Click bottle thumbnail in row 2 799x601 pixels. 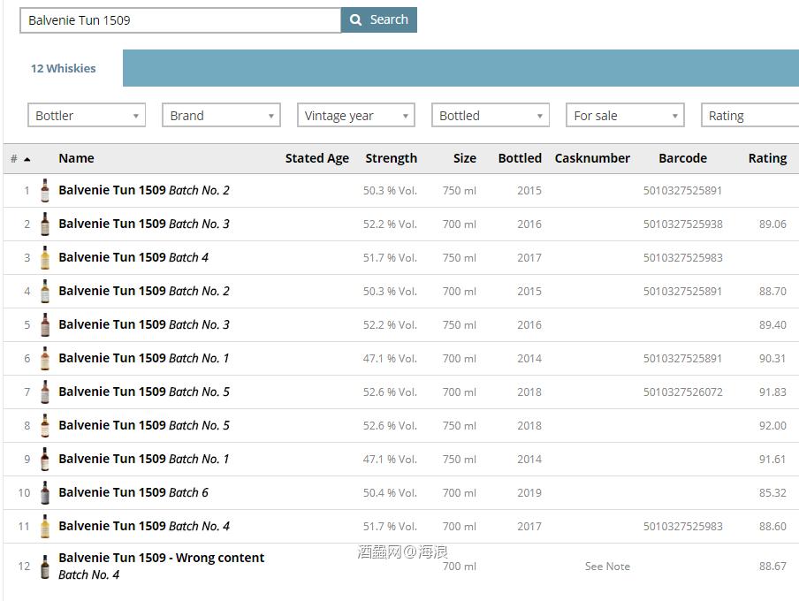tap(45, 224)
